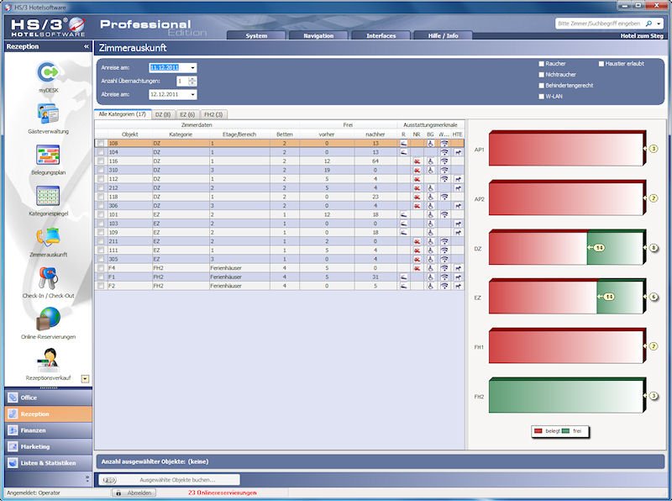
Task: Open the Interfaces menu tab
Action: (x=381, y=35)
